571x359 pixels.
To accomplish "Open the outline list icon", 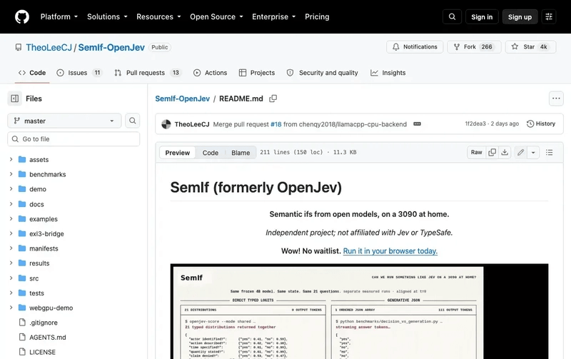I will (x=549, y=153).
